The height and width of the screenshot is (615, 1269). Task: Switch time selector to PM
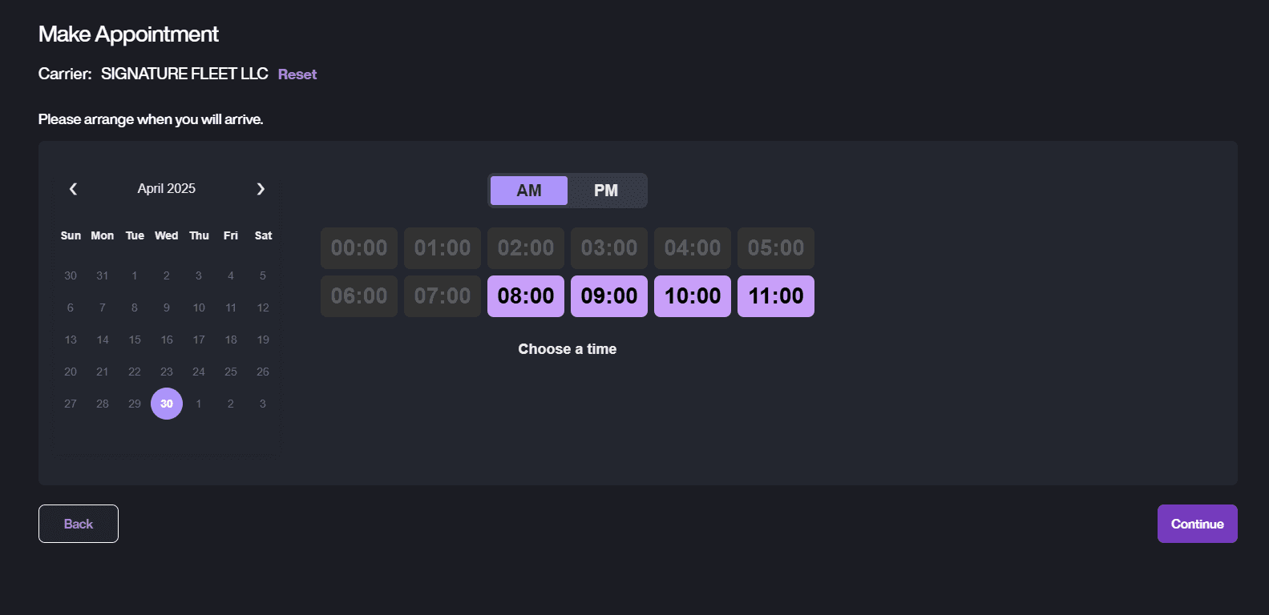[606, 191]
